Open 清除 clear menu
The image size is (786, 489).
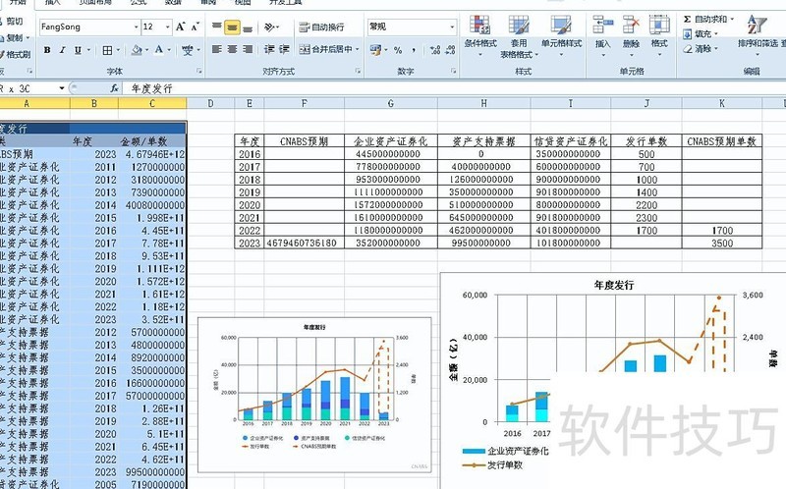[x=701, y=48]
